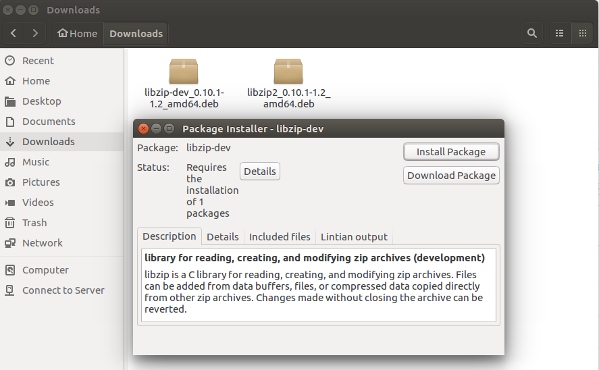
Task: Click the Download Package button
Action: [451, 176]
